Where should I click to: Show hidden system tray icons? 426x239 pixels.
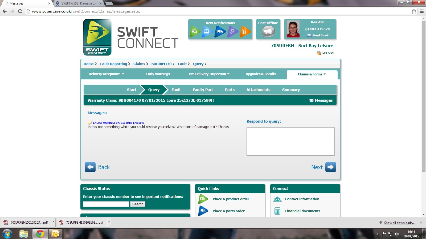(377, 234)
